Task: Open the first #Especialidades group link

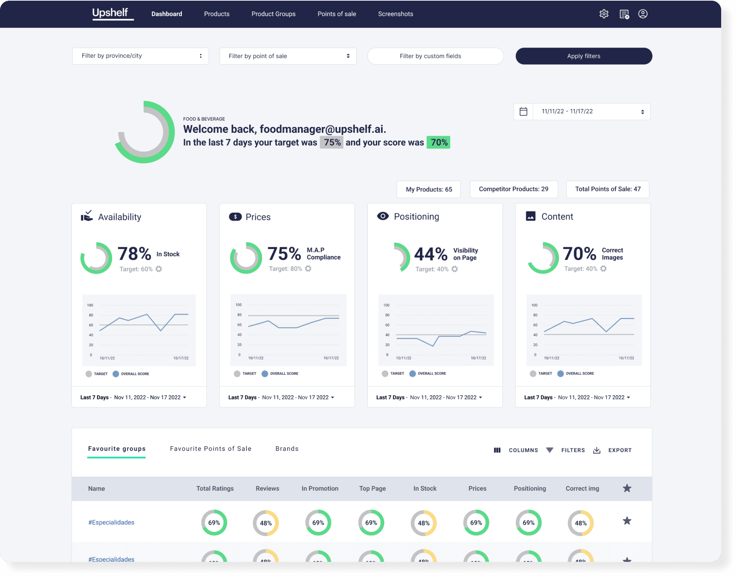Action: (x=111, y=522)
